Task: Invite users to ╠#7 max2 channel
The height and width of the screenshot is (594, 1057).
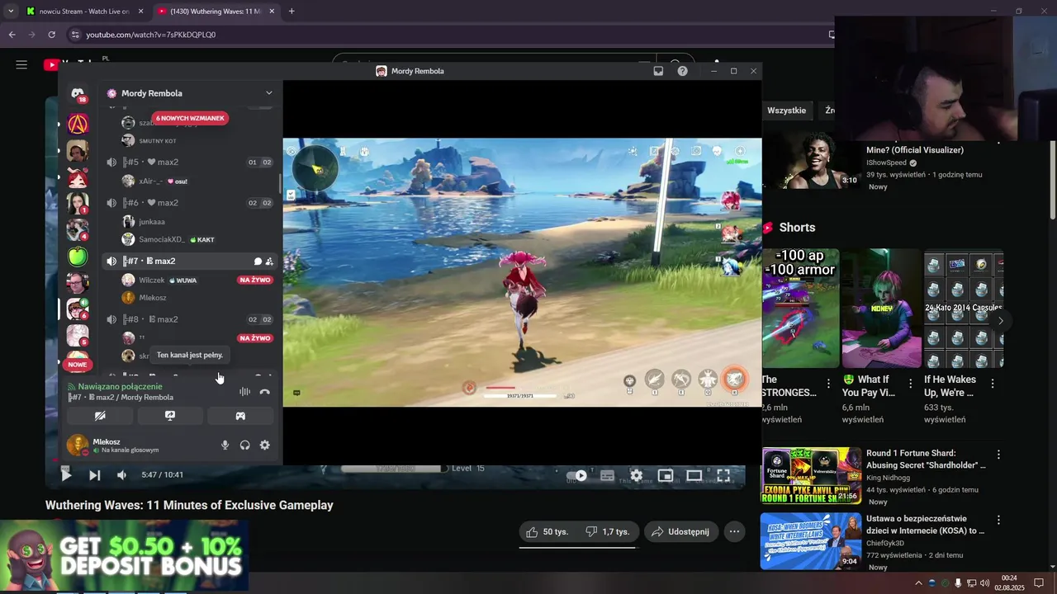Action: tap(269, 262)
